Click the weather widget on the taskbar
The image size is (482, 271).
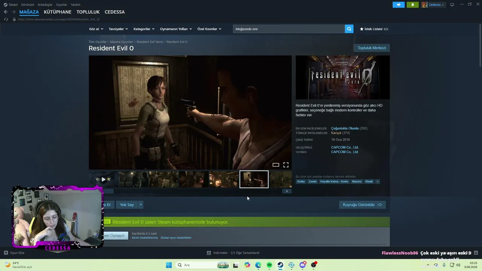point(19,265)
